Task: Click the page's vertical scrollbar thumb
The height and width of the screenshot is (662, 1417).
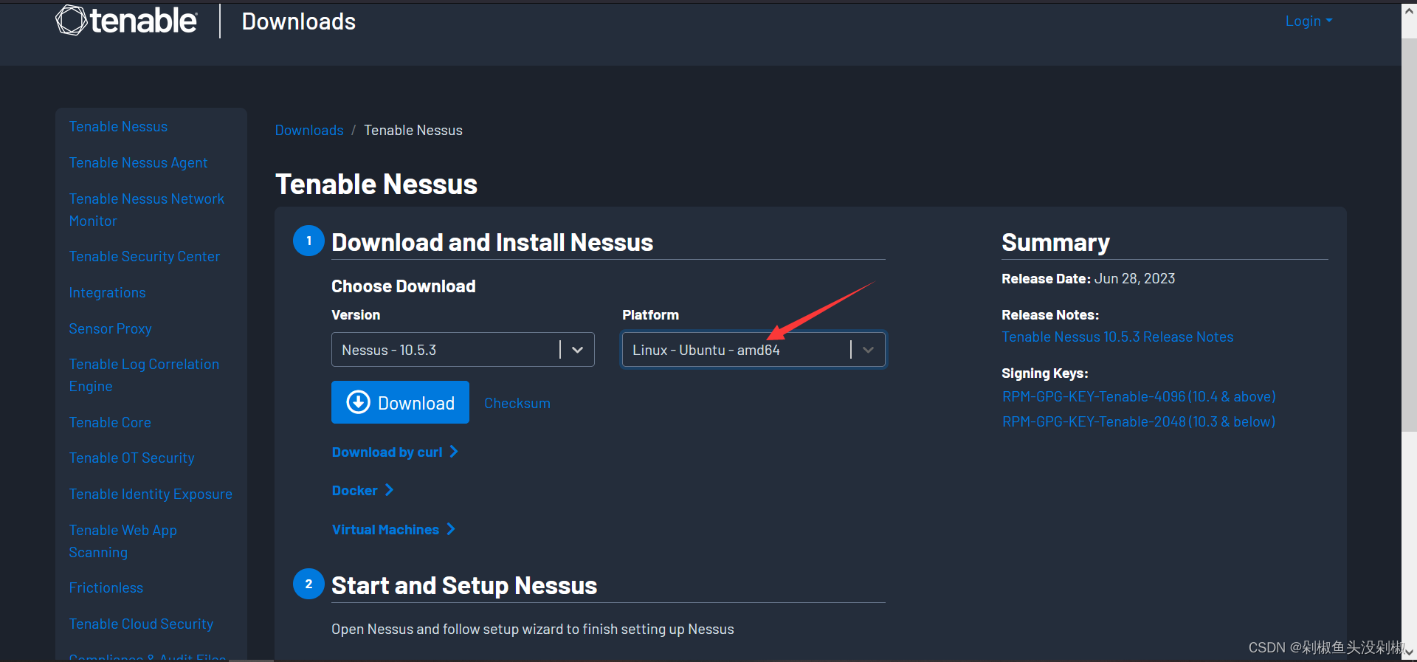Action: (1409, 235)
